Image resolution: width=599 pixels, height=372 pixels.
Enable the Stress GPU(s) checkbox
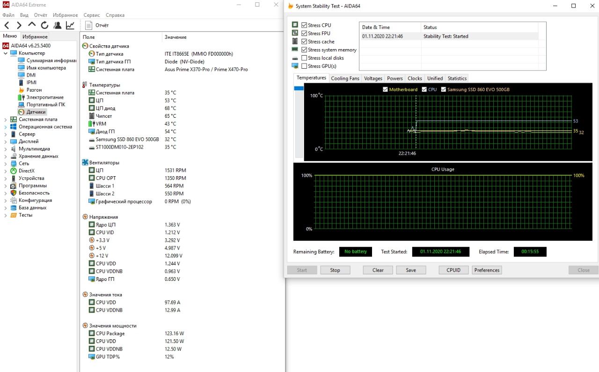(x=304, y=66)
